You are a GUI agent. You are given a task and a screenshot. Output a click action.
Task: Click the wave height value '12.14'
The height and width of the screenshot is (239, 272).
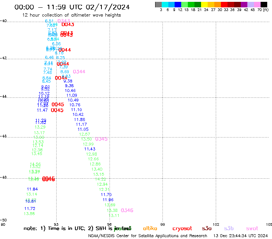[38, 146]
